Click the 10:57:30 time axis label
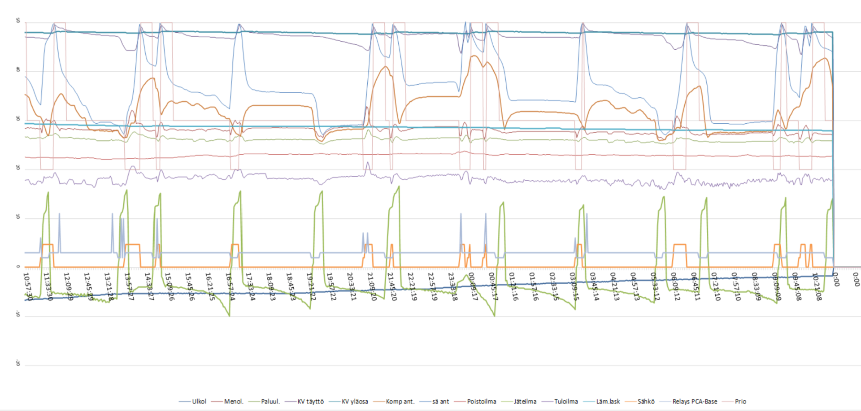 pyautogui.click(x=29, y=287)
